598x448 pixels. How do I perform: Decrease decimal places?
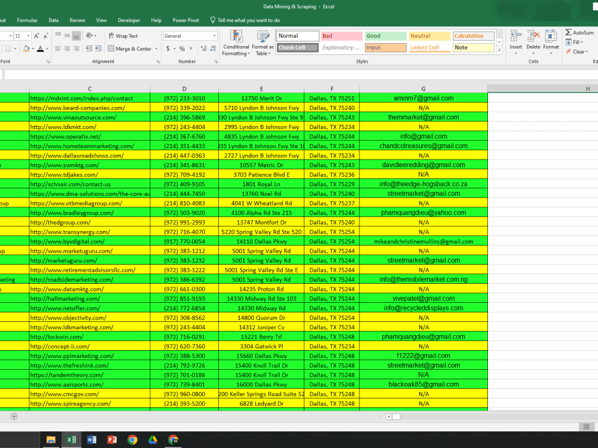point(213,49)
